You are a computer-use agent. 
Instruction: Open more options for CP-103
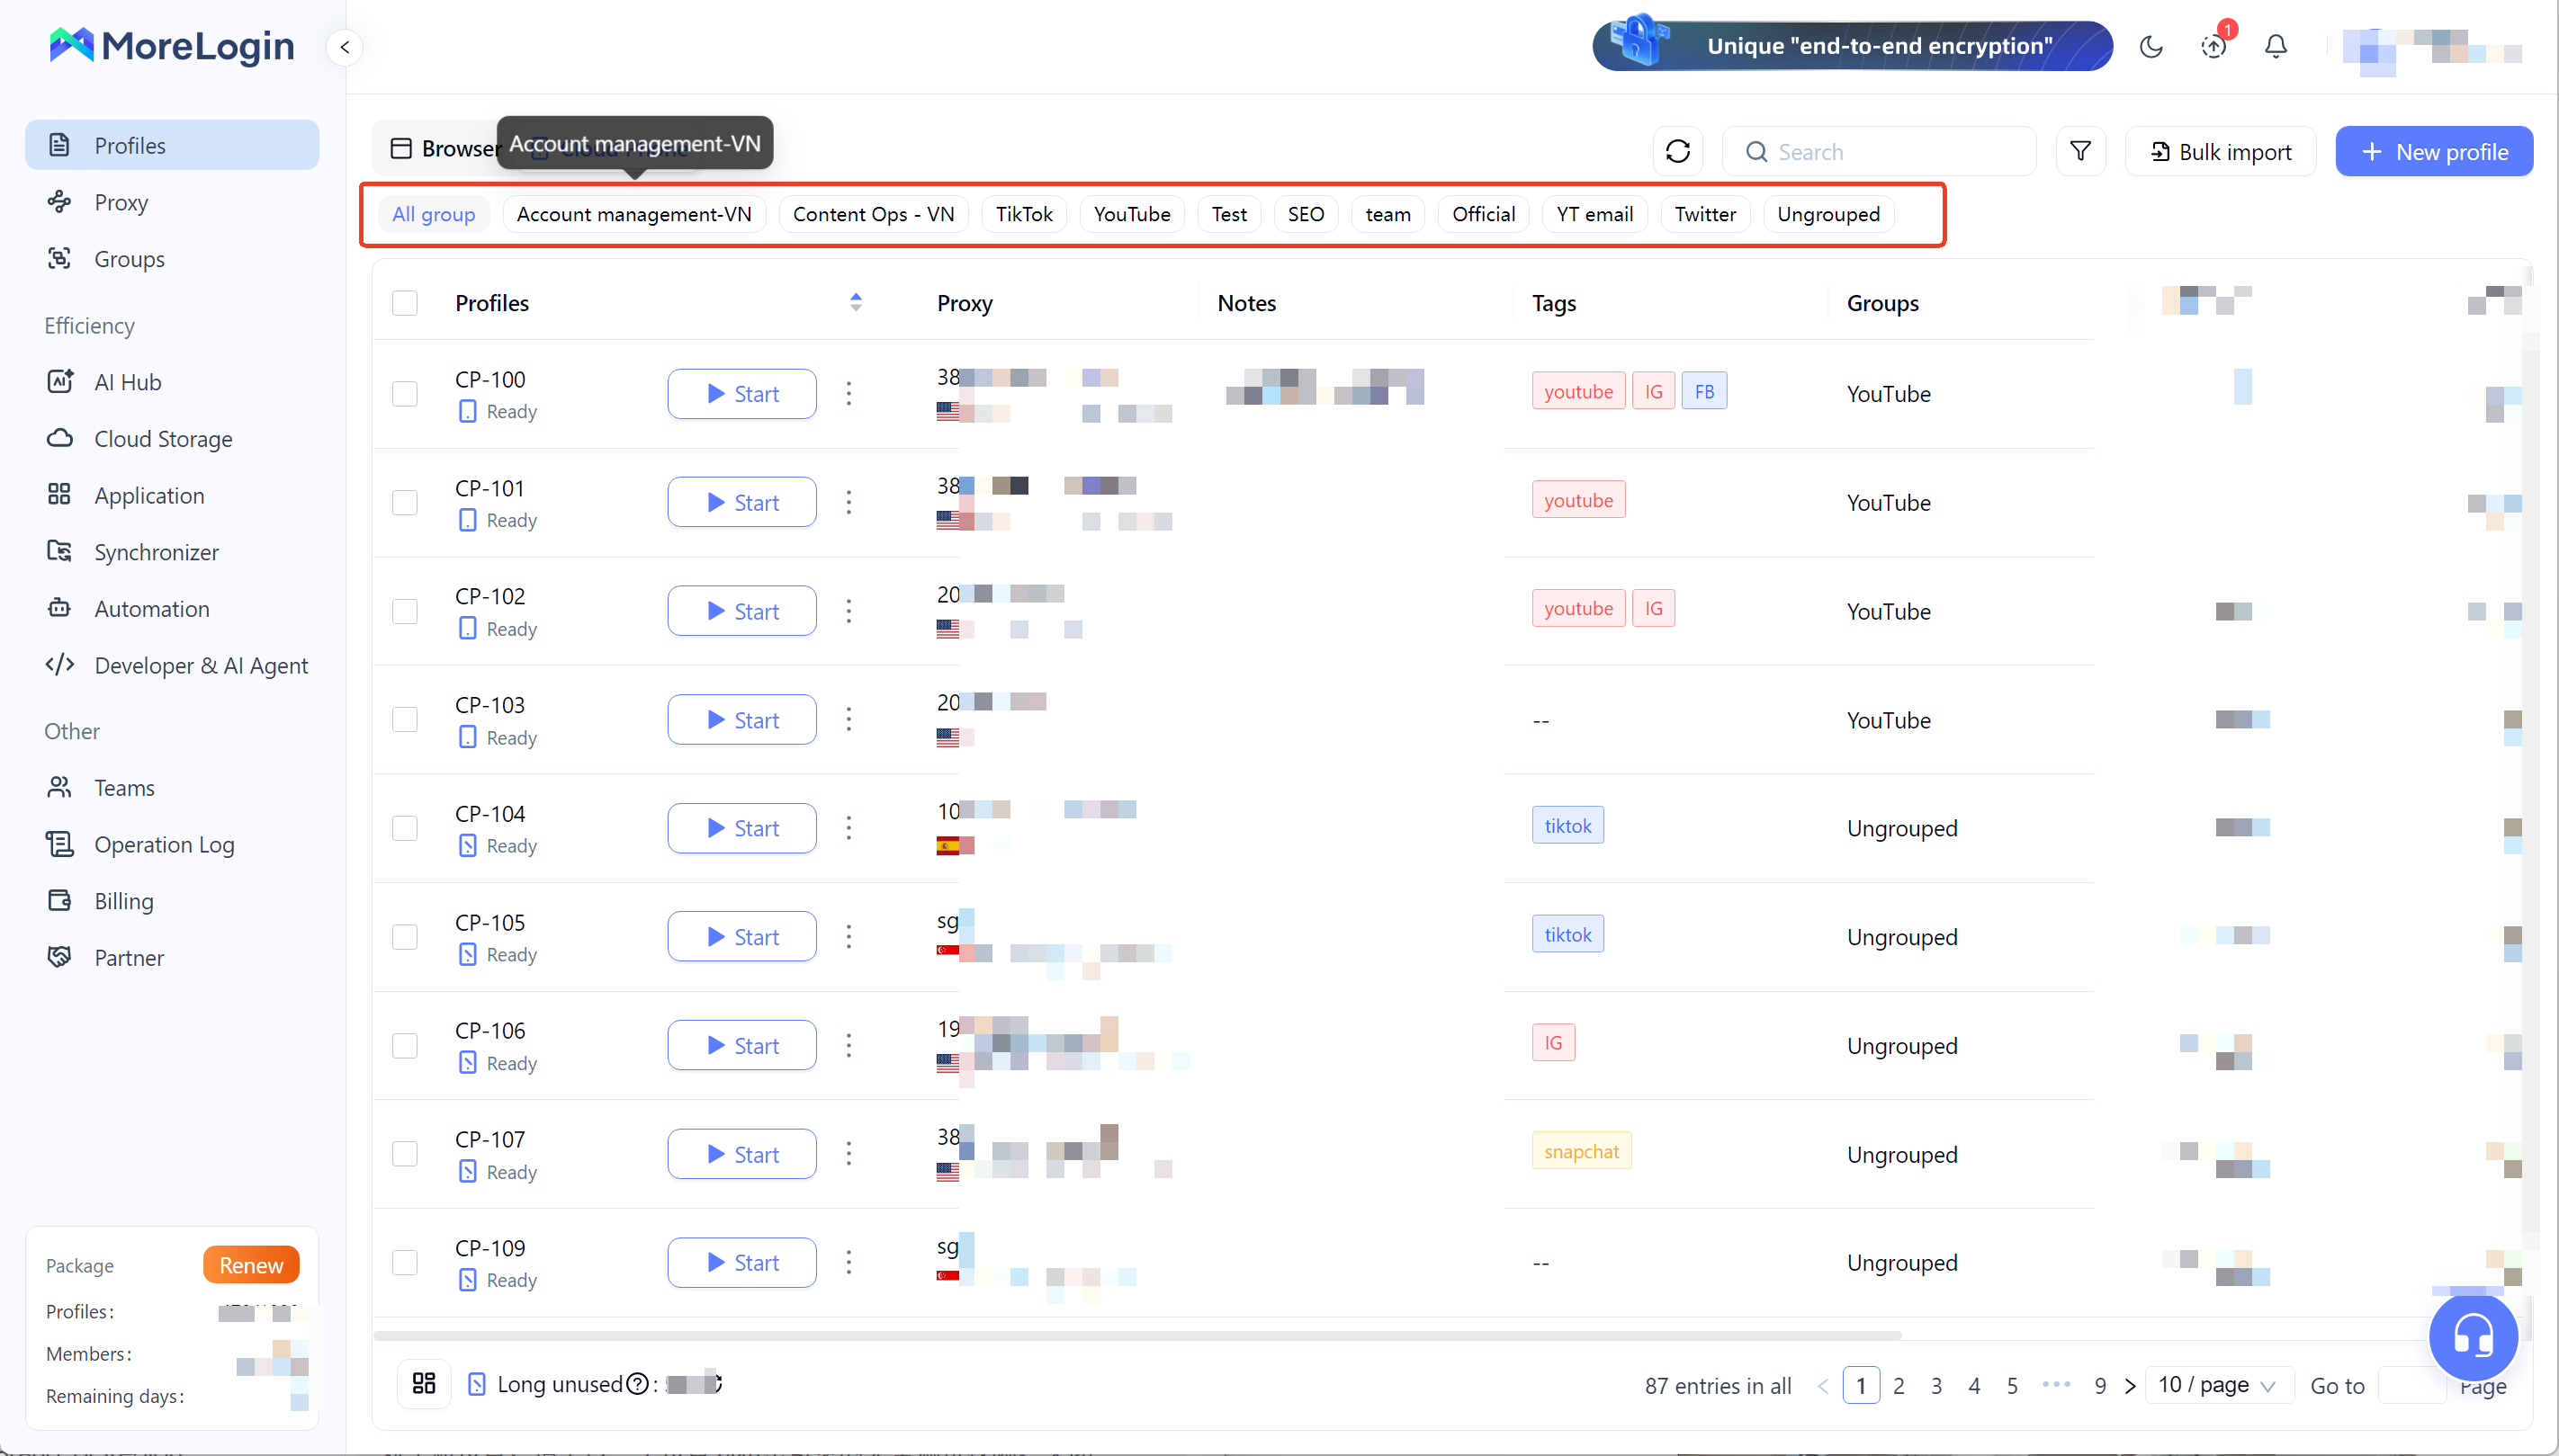click(849, 719)
